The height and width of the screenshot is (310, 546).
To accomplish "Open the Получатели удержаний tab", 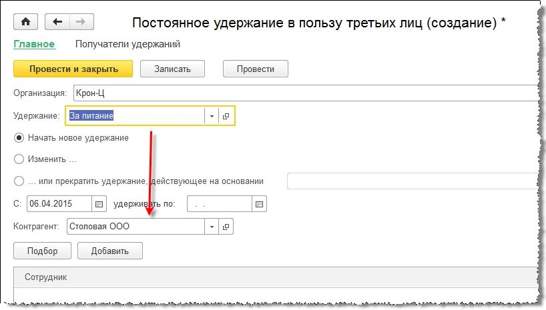I will 127,44.
